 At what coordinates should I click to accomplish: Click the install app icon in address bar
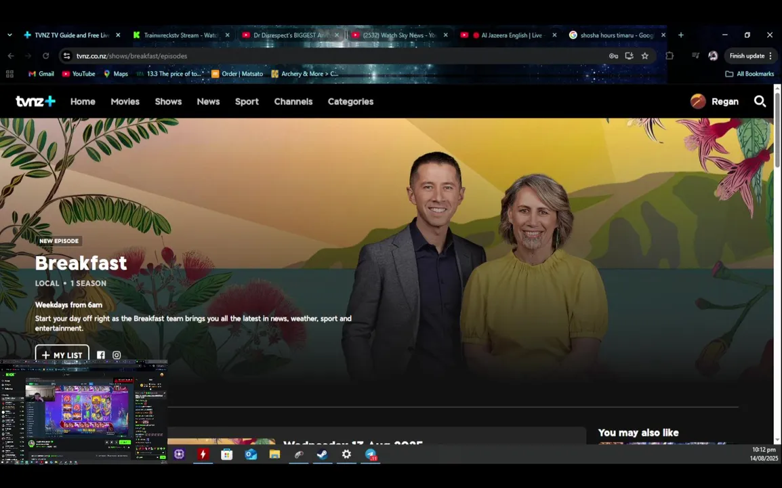(x=629, y=56)
